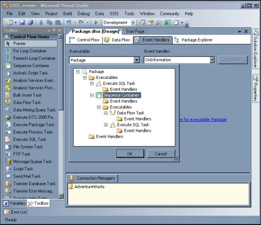Open the Debug menu
The image size is (261, 225).
point(84,14)
